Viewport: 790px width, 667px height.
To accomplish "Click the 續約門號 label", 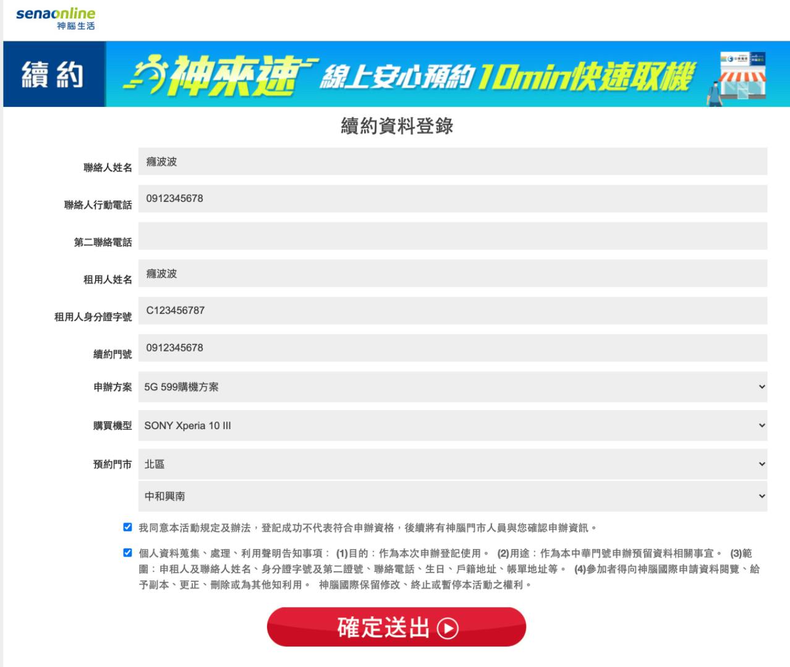I will pyautogui.click(x=113, y=354).
